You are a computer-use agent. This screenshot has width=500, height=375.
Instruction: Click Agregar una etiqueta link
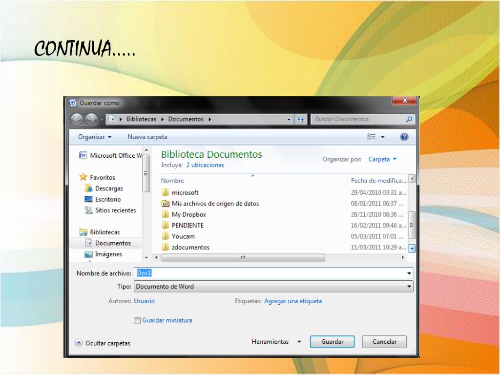[x=293, y=301]
